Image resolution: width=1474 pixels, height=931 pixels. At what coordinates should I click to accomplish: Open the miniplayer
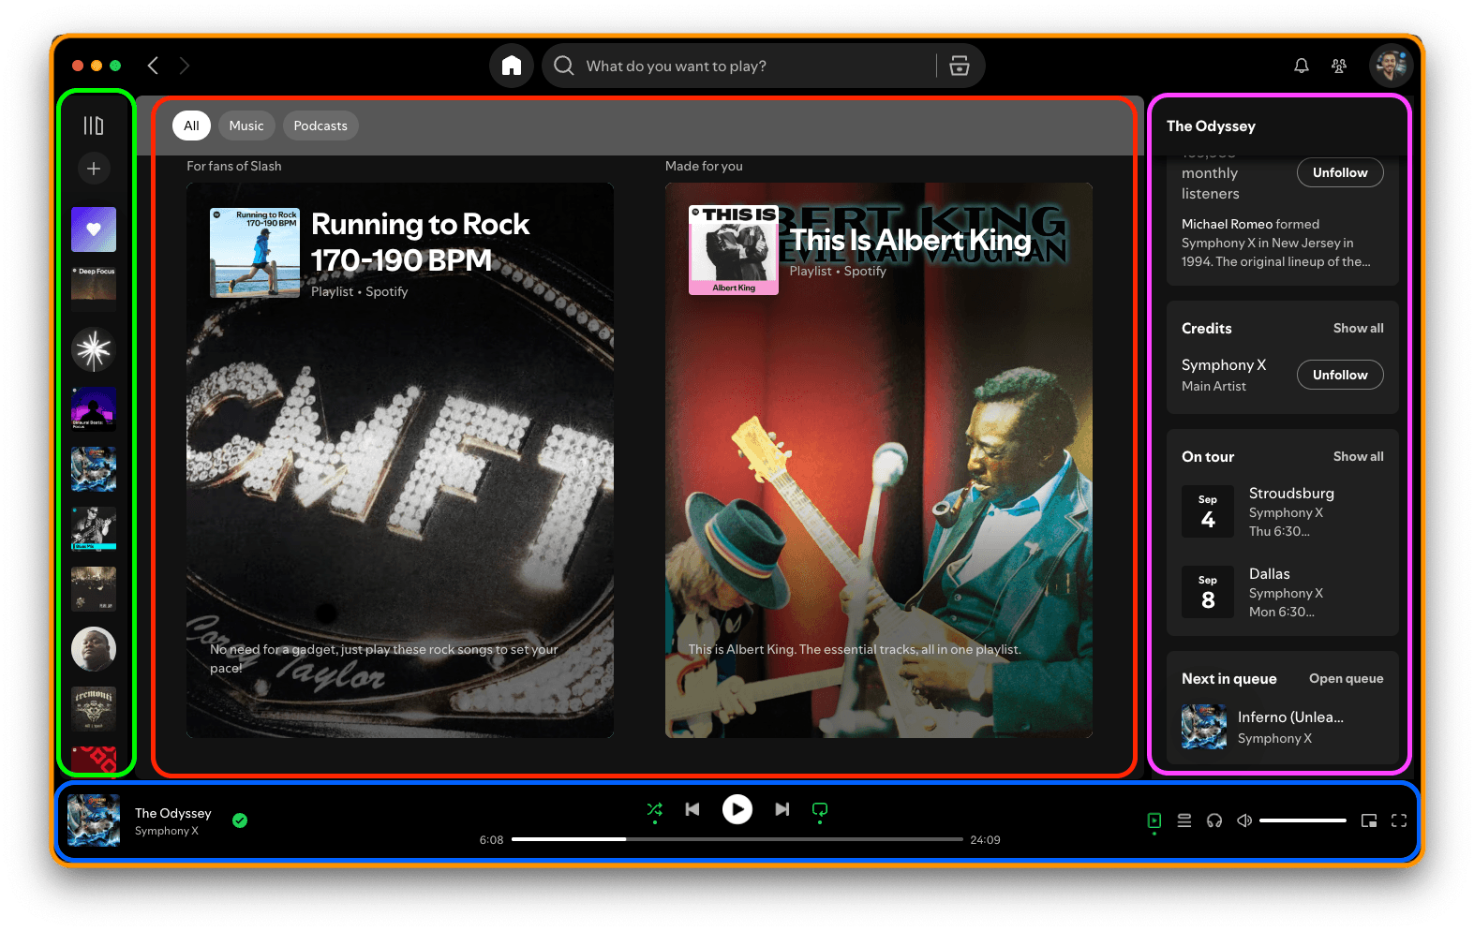(x=1369, y=820)
